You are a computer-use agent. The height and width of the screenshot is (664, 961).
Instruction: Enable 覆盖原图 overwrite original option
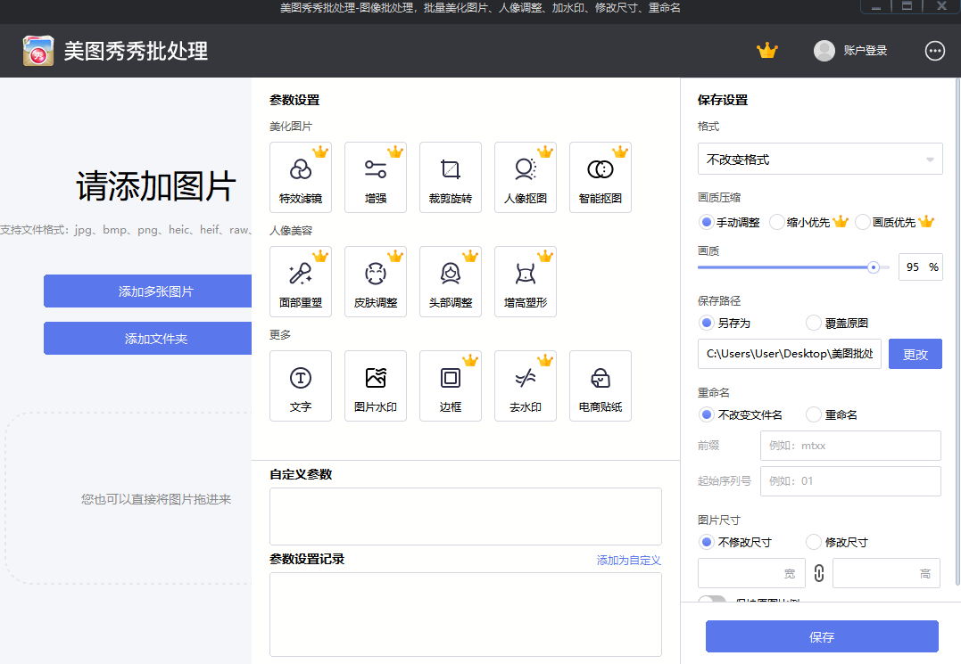click(813, 323)
